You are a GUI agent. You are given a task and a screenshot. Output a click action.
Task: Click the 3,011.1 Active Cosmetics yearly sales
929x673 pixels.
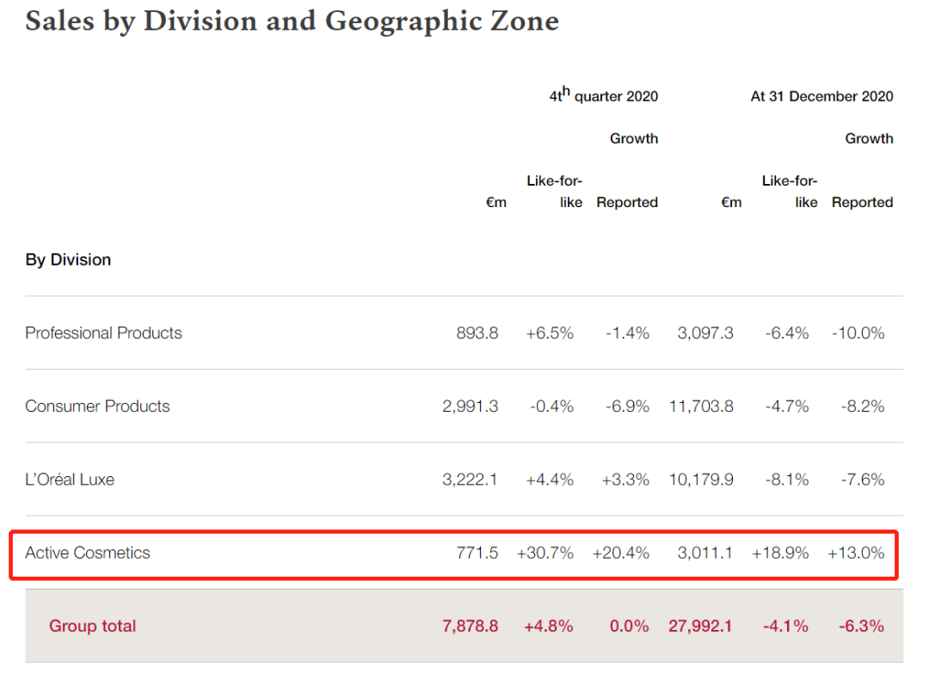705,553
